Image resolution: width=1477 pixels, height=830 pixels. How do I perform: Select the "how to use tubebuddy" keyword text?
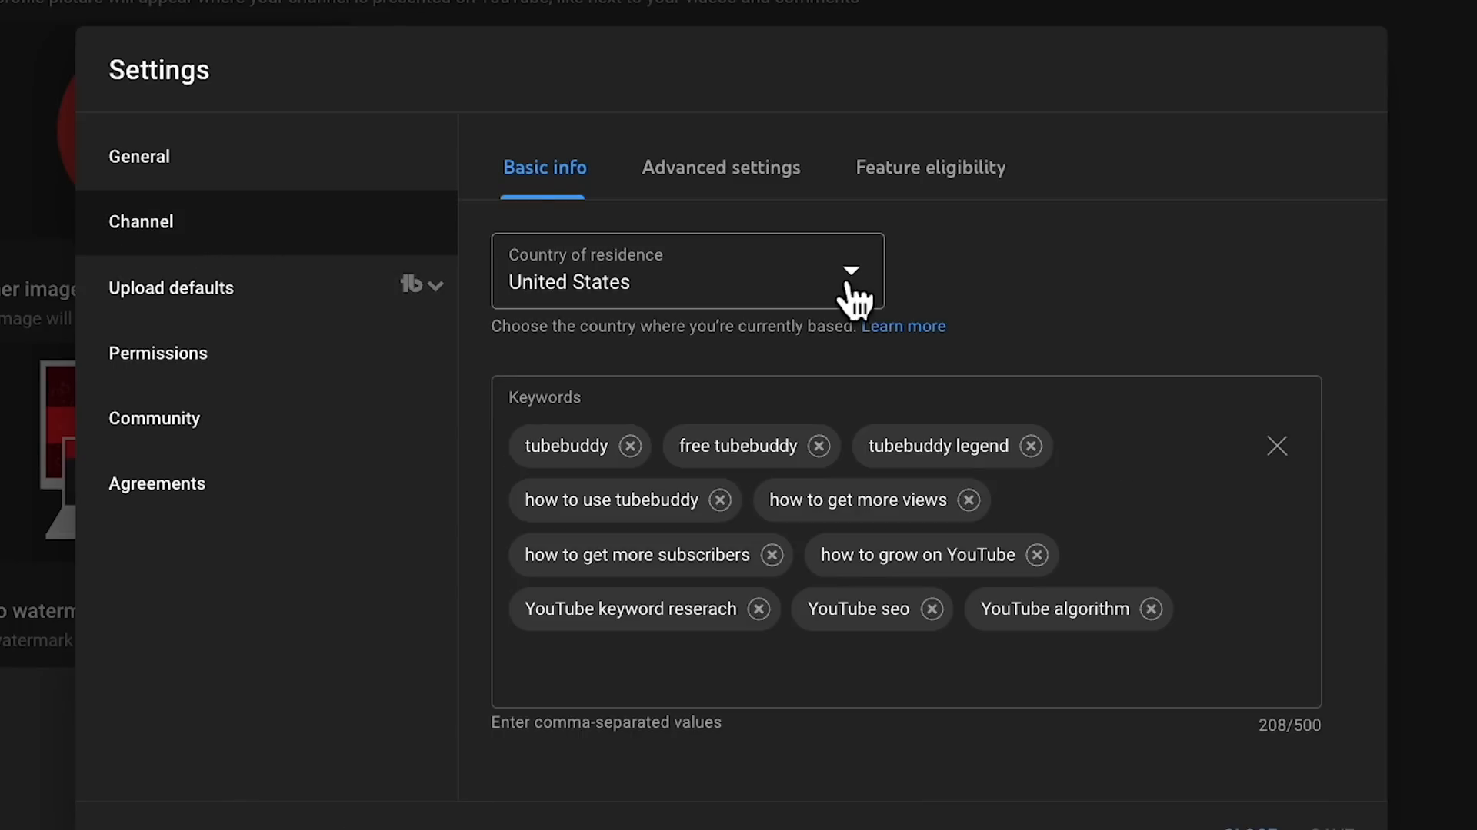pos(612,500)
